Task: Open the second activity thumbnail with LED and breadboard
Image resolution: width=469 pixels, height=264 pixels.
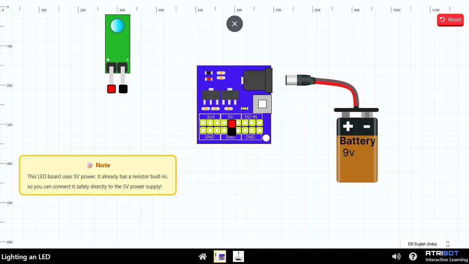Action: (238, 256)
